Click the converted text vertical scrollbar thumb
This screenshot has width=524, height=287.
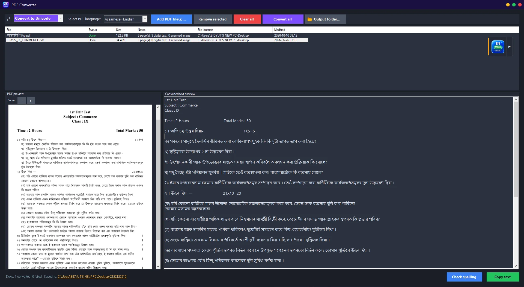516,149
